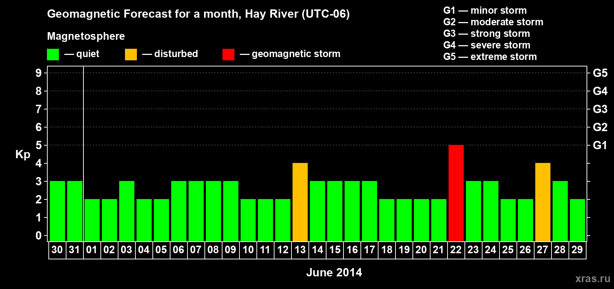Viewport: 614px width, 289px height.
Task: Click the Geomagnetic Forecast chart title
Action: pyautogui.click(x=198, y=14)
